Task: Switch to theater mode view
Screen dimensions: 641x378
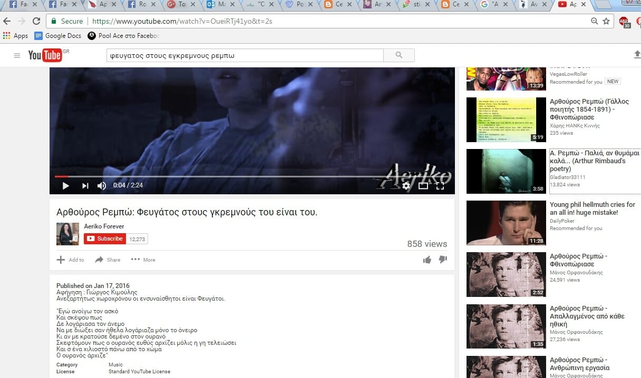Action: point(423,185)
